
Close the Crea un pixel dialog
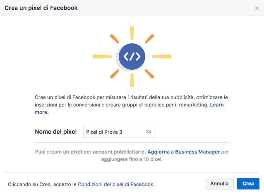pos(257,8)
